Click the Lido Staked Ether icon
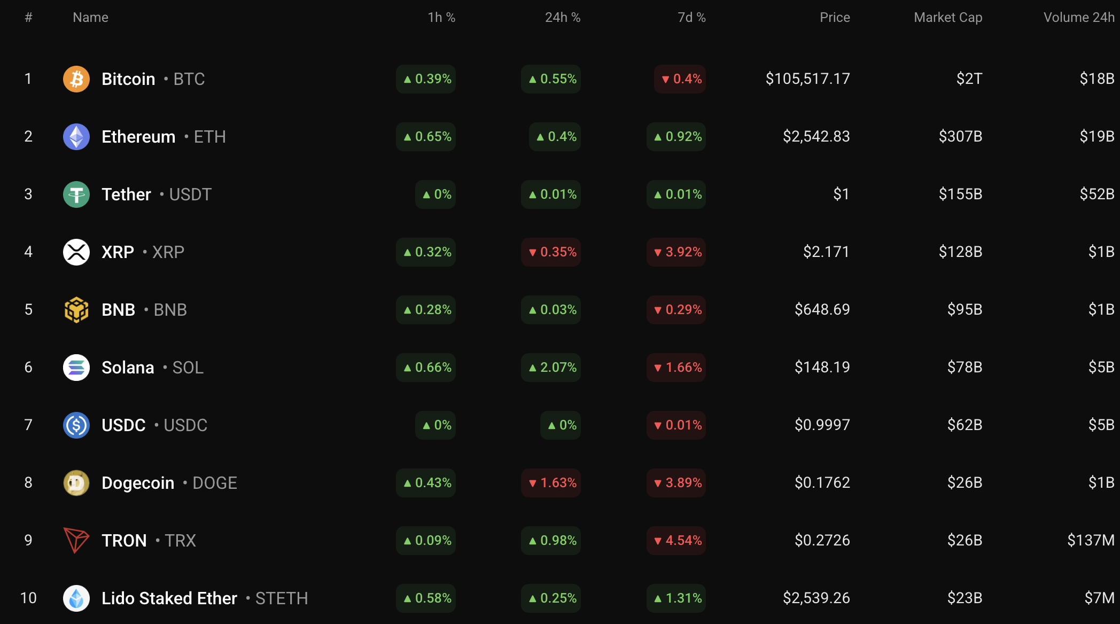This screenshot has width=1120, height=624. pyautogui.click(x=76, y=598)
